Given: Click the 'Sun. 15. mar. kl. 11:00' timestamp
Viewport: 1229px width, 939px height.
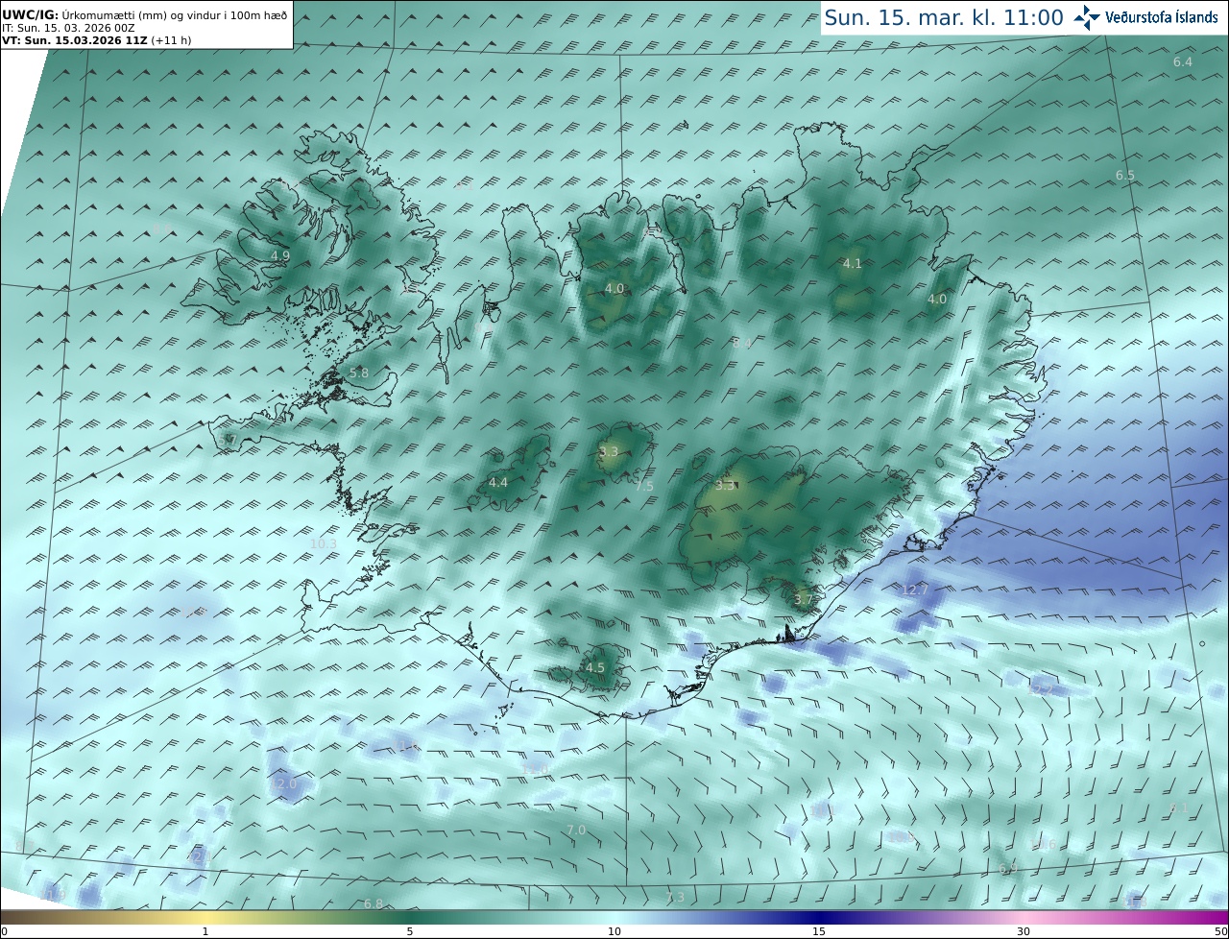Looking at the screenshot, I should click(x=944, y=17).
